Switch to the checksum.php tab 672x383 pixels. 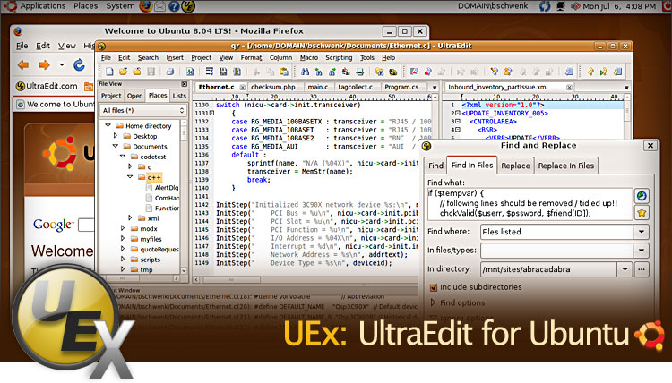tap(273, 87)
